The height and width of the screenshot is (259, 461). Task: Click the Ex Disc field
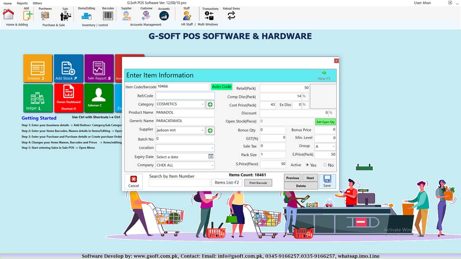tap(297, 105)
